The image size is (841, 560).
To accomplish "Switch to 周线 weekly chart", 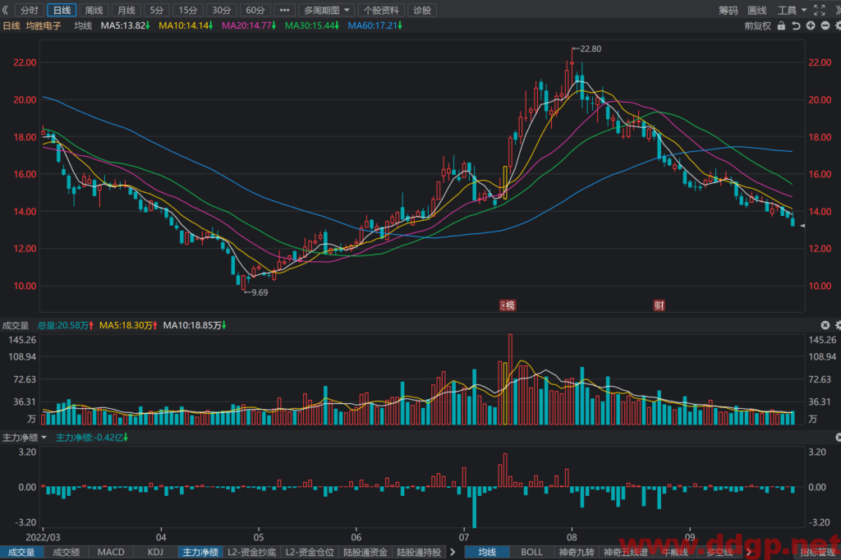I will coord(94,10).
